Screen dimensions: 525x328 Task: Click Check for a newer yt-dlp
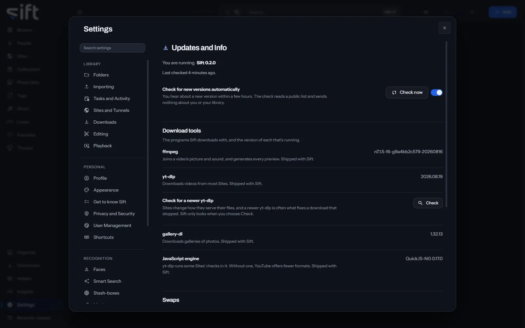[428, 203]
